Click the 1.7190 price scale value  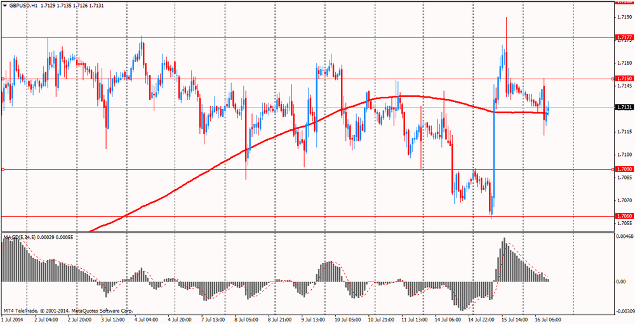click(x=622, y=17)
